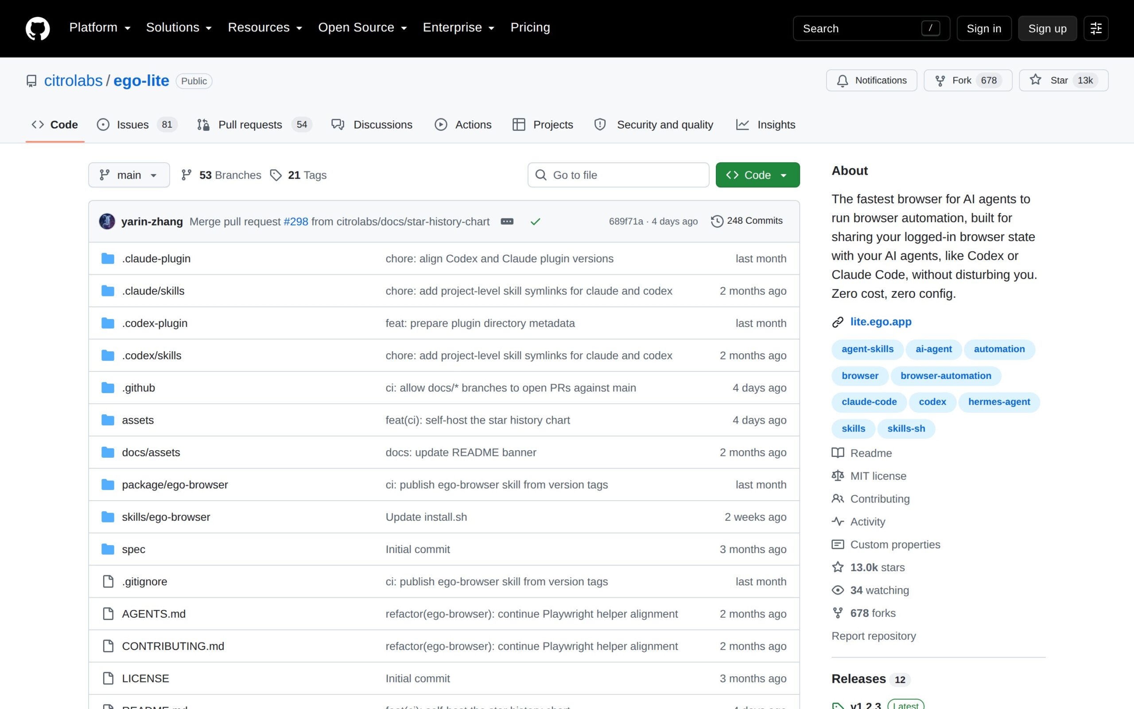Click the AGENTS.md file icon
Screen dimensions: 1134x709
pos(108,614)
